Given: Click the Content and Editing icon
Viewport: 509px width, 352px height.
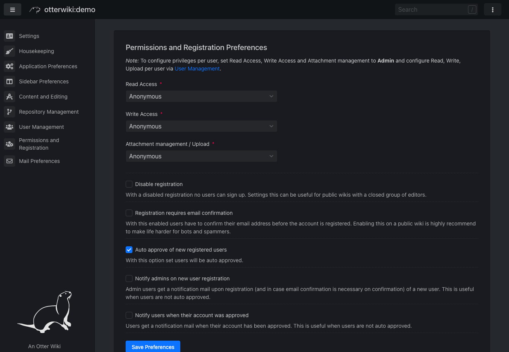Looking at the screenshot, I should click(x=9, y=97).
